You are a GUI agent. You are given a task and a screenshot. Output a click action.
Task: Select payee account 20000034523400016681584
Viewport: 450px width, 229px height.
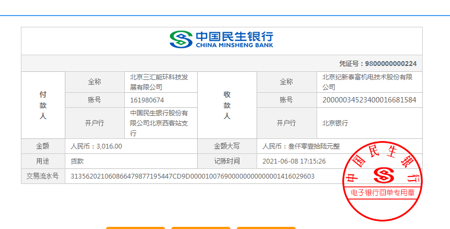369,100
